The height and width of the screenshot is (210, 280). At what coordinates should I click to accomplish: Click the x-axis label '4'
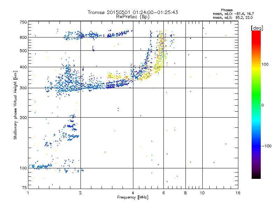pos(133,193)
